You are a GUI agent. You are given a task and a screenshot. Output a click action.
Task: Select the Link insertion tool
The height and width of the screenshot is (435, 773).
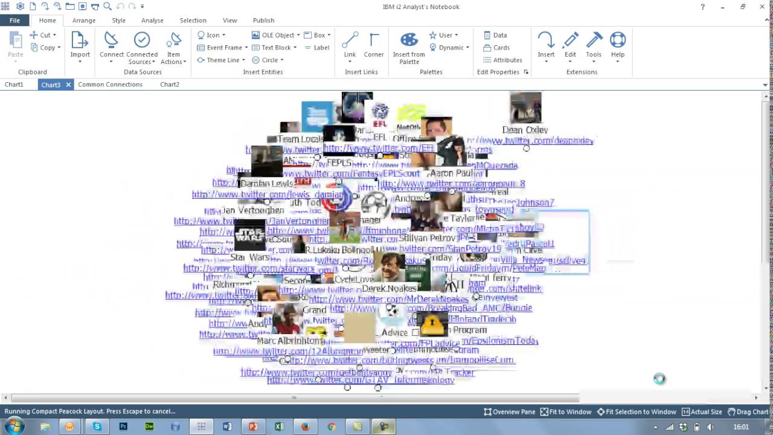point(350,46)
